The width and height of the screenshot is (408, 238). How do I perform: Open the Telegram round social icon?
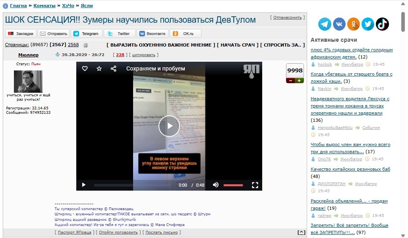point(325,24)
